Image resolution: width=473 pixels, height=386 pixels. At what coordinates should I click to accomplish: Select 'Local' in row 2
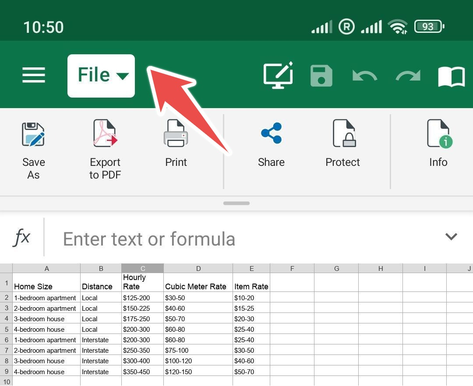coord(101,298)
